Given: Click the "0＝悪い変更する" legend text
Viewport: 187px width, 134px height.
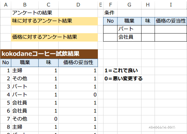Looking at the screenshot, I should [x=124, y=78].
